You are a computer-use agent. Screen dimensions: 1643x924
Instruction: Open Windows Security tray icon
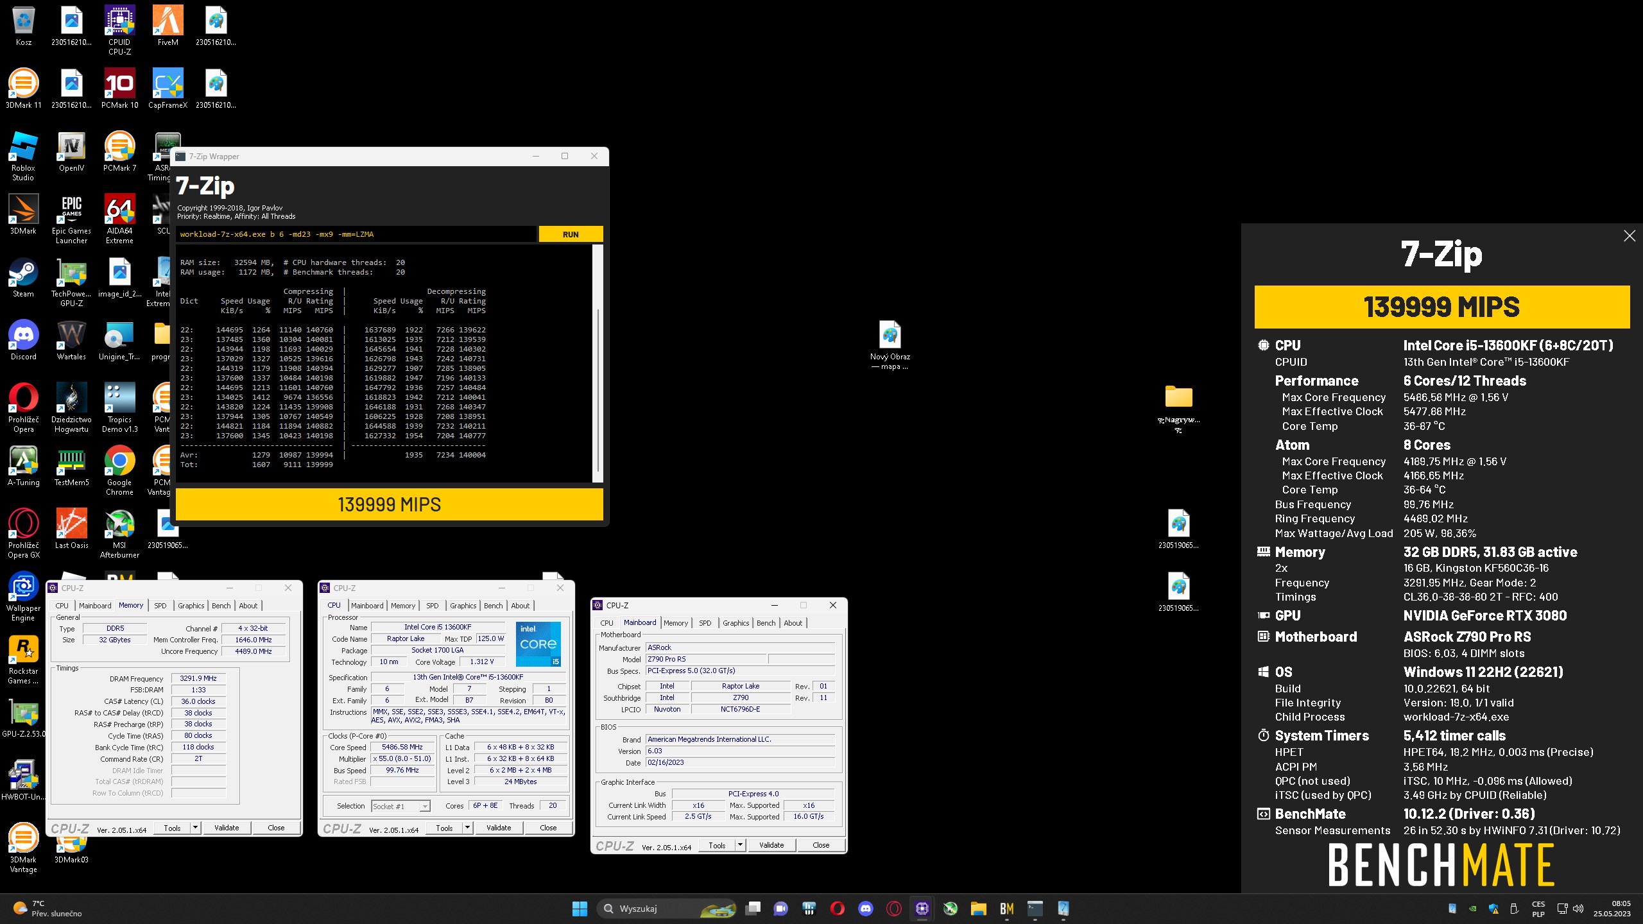click(1493, 909)
